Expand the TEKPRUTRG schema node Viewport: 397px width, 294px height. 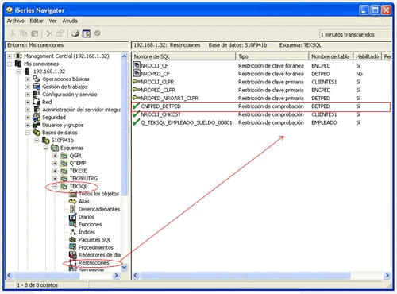click(55, 179)
